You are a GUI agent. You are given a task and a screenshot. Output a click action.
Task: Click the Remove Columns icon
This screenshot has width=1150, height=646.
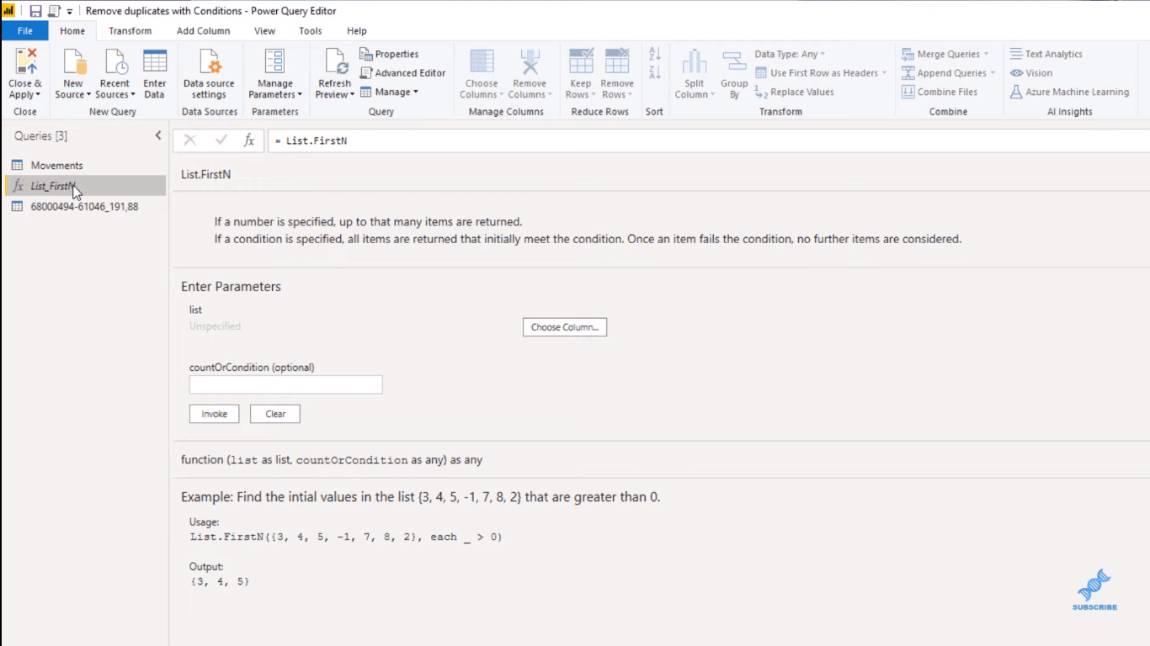tap(530, 62)
